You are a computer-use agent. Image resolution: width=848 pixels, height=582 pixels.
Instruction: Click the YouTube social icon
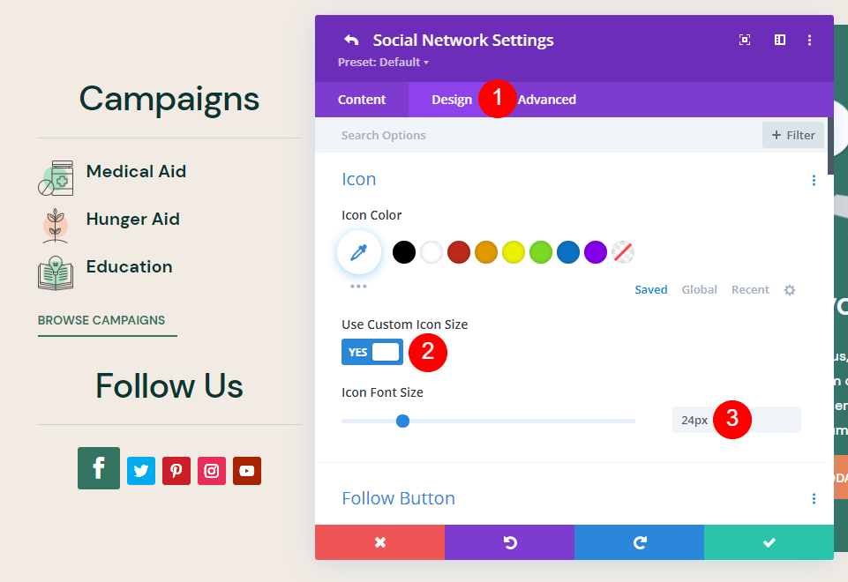click(x=247, y=471)
